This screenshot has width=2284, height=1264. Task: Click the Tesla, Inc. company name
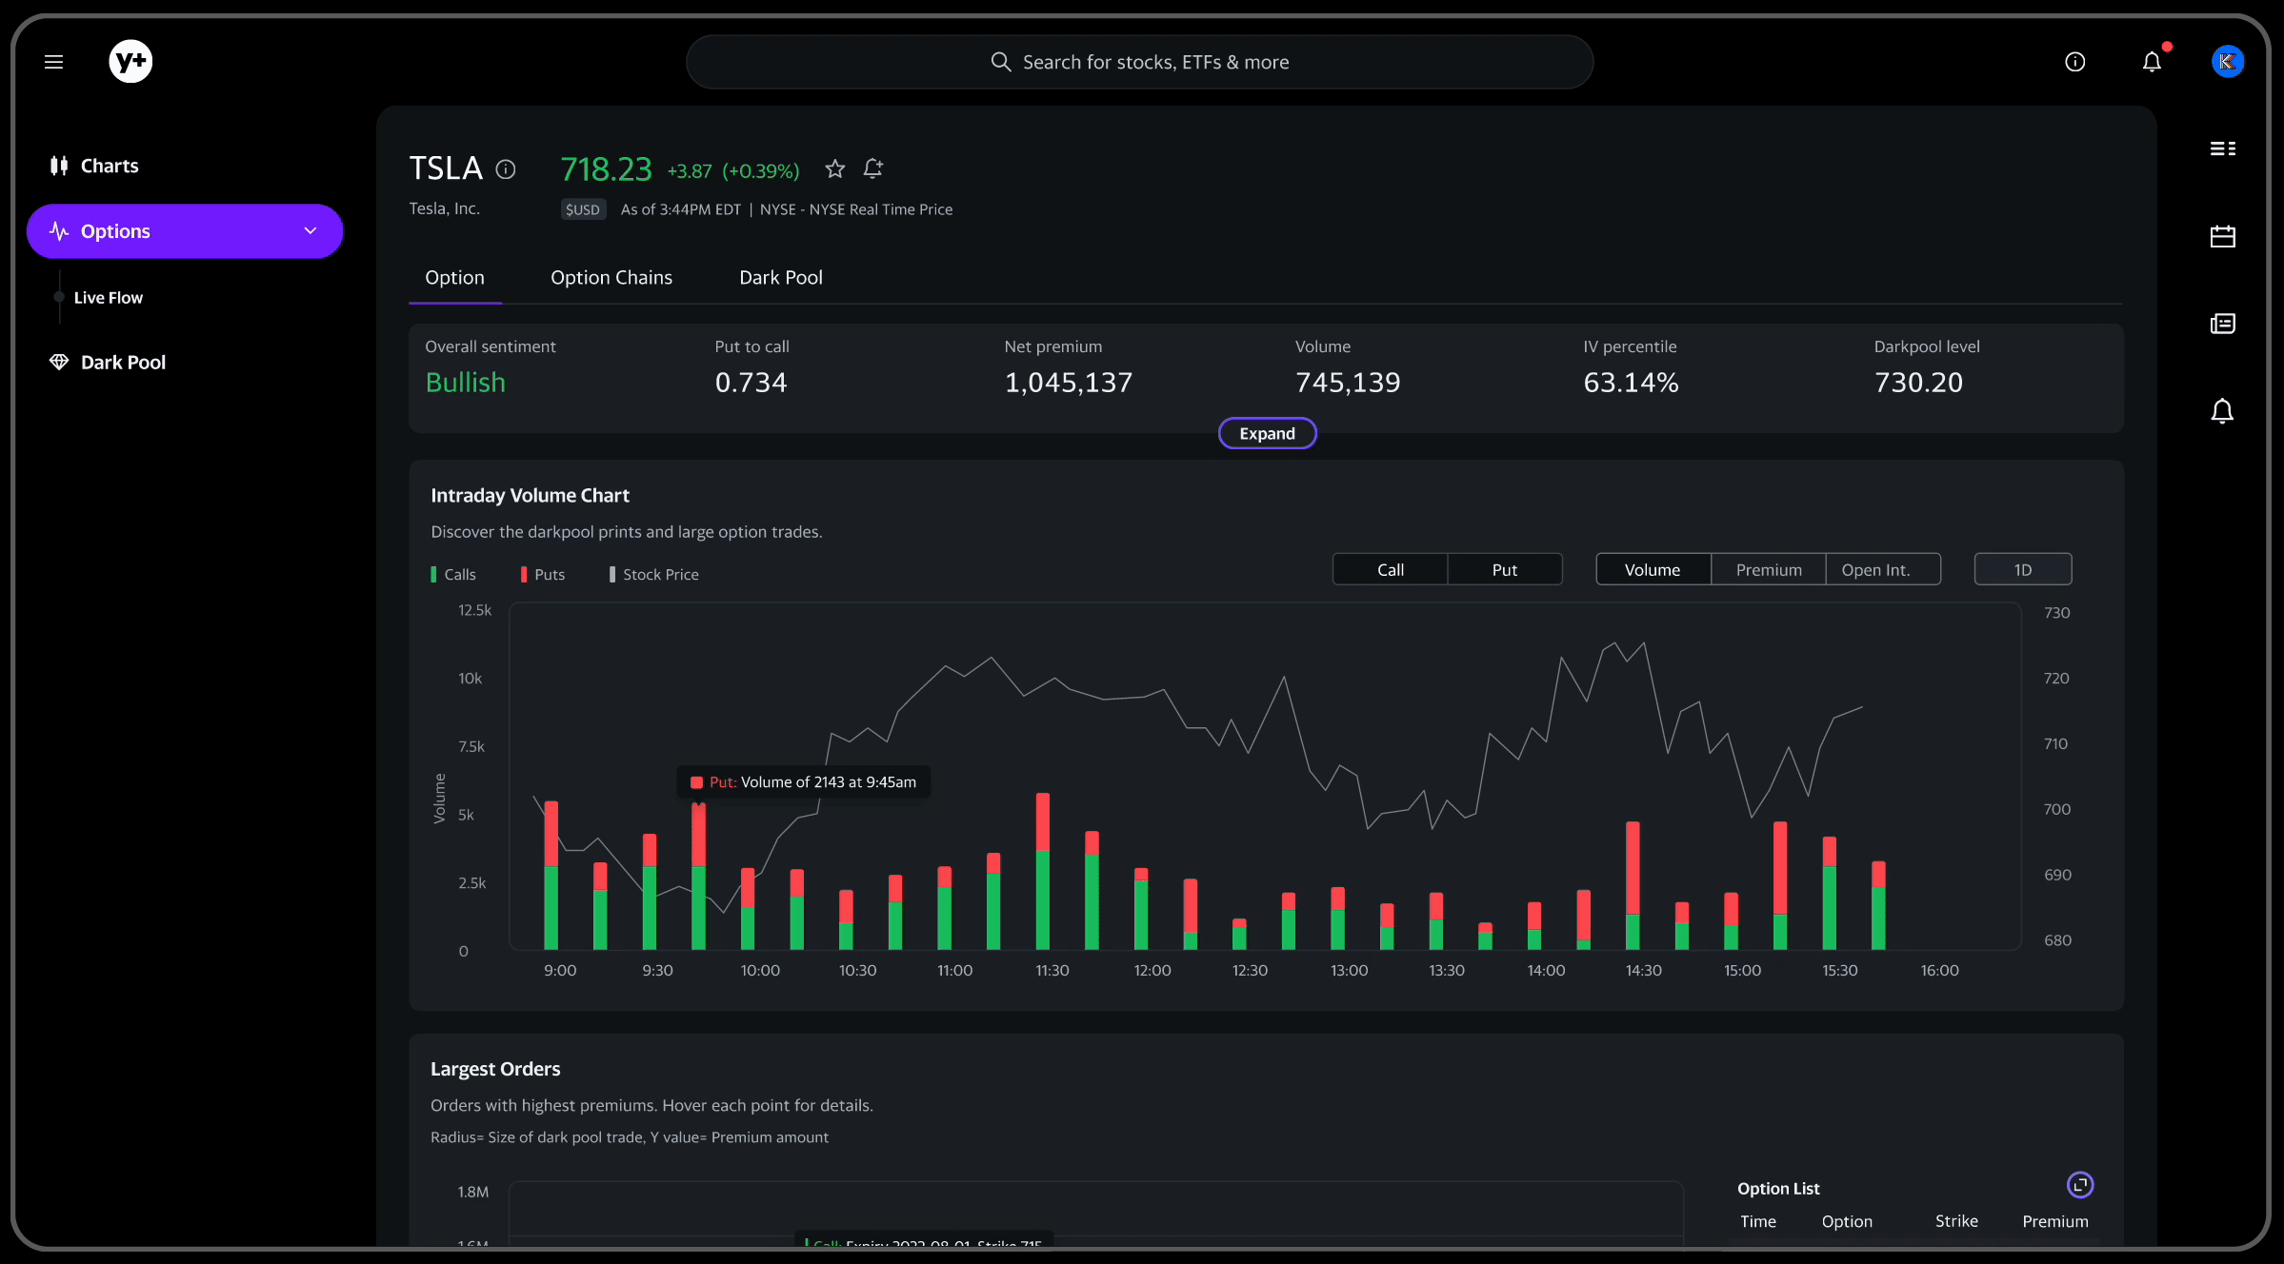(444, 208)
